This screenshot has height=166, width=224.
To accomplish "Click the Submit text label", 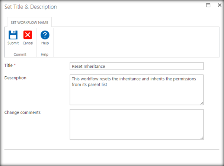I will (x=13, y=43).
